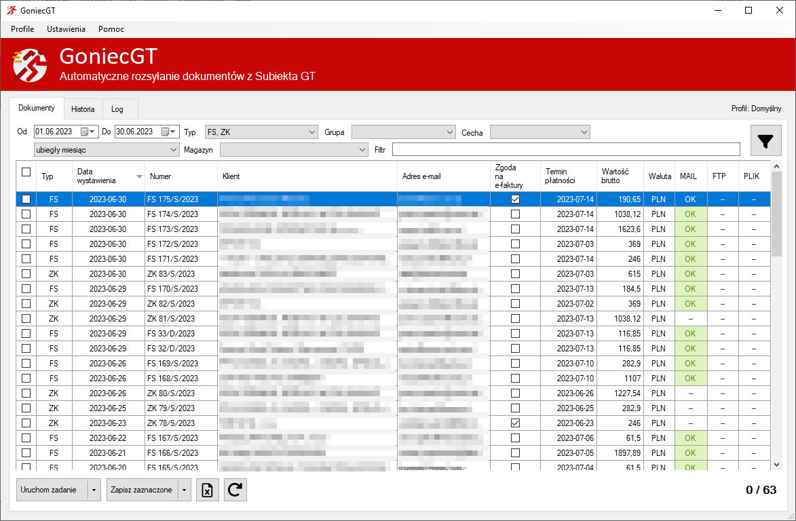Viewport: 796px width, 521px height.
Task: Click the ZK 79/S/2023 number cell
Action: pos(181,408)
